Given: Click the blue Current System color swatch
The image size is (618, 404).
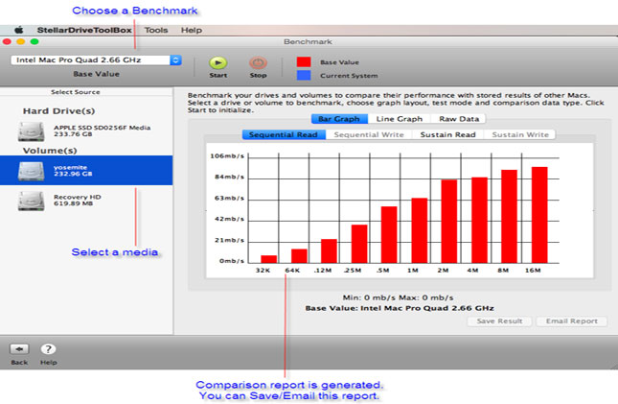Looking at the screenshot, I should (304, 75).
